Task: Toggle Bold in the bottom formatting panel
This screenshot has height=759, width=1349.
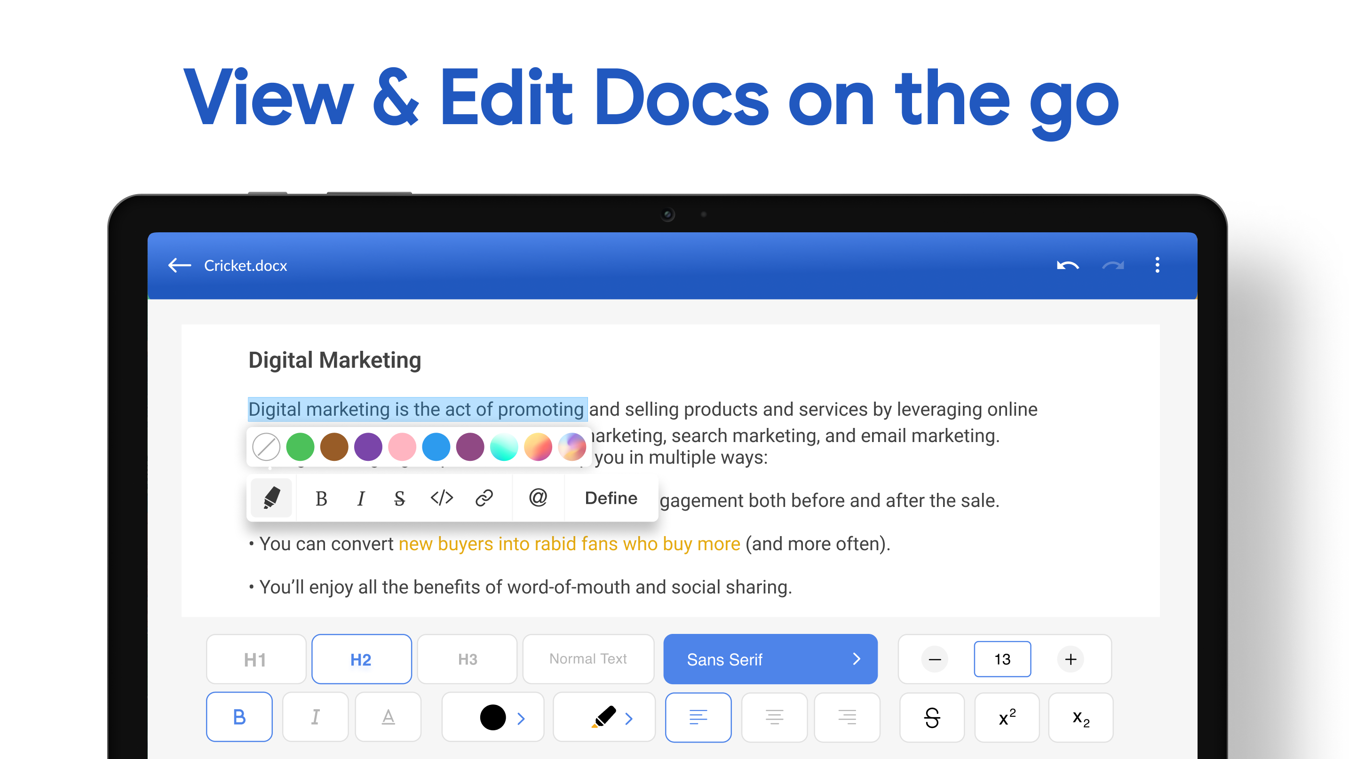Action: pos(239,717)
